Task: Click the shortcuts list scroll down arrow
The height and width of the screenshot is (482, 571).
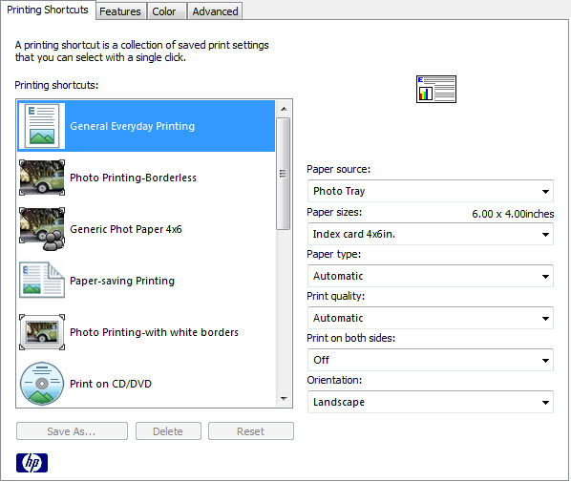Action: click(x=284, y=399)
